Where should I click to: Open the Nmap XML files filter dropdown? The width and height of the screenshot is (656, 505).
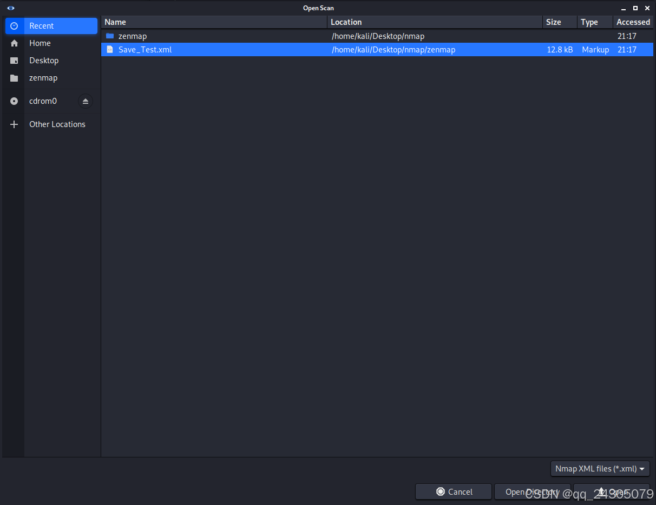point(600,469)
